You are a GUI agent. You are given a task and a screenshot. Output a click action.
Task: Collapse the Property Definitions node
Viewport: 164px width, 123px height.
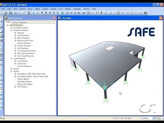11,30
